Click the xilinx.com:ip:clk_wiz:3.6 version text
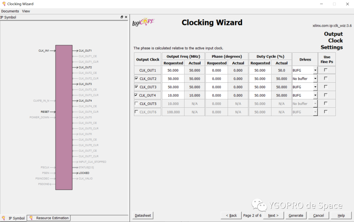This screenshot has width=354, height=222. (x=332, y=26)
